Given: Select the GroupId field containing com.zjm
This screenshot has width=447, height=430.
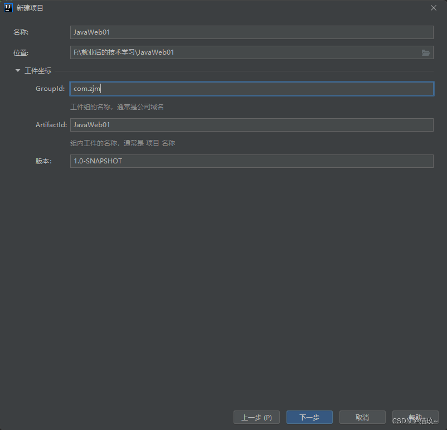Looking at the screenshot, I should (x=251, y=88).
